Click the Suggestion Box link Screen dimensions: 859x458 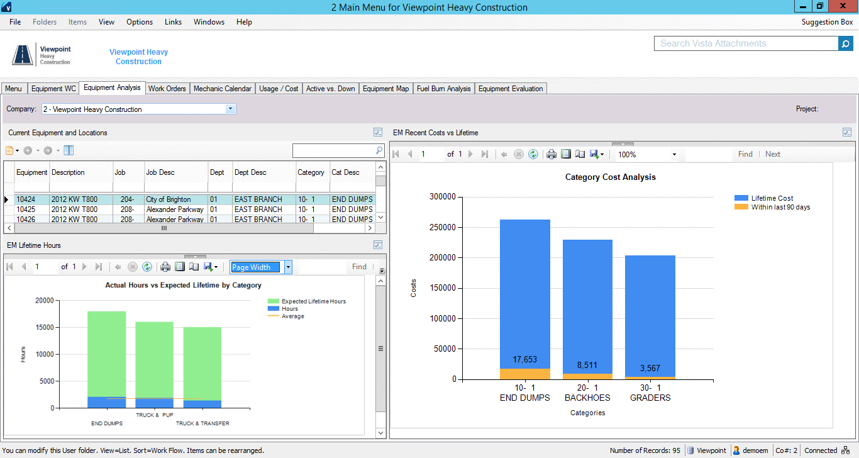pos(826,21)
